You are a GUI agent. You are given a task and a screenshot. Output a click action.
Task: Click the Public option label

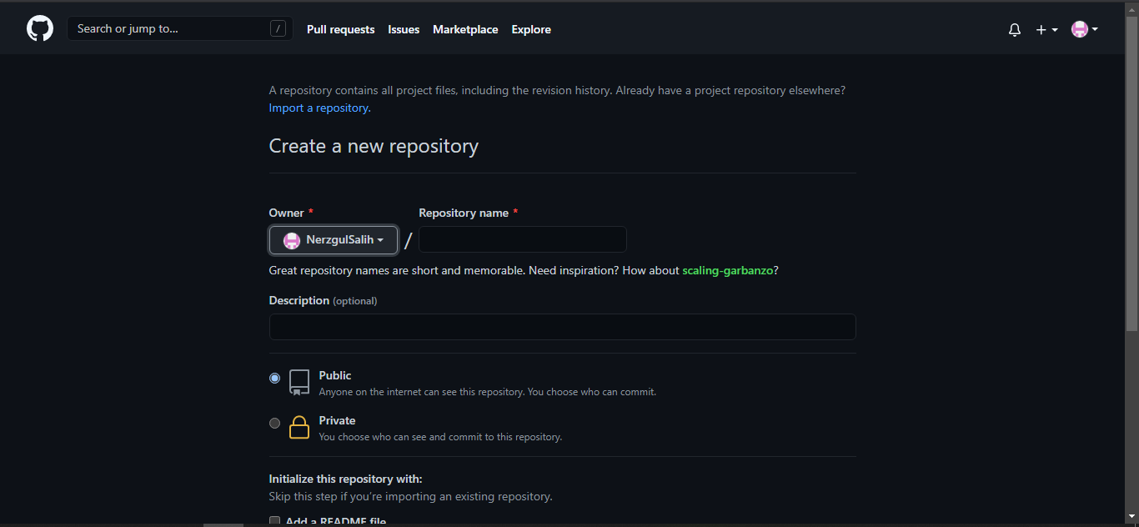click(x=335, y=375)
